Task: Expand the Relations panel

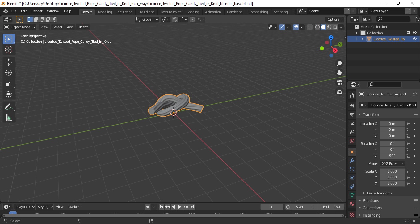Action: (x=371, y=200)
